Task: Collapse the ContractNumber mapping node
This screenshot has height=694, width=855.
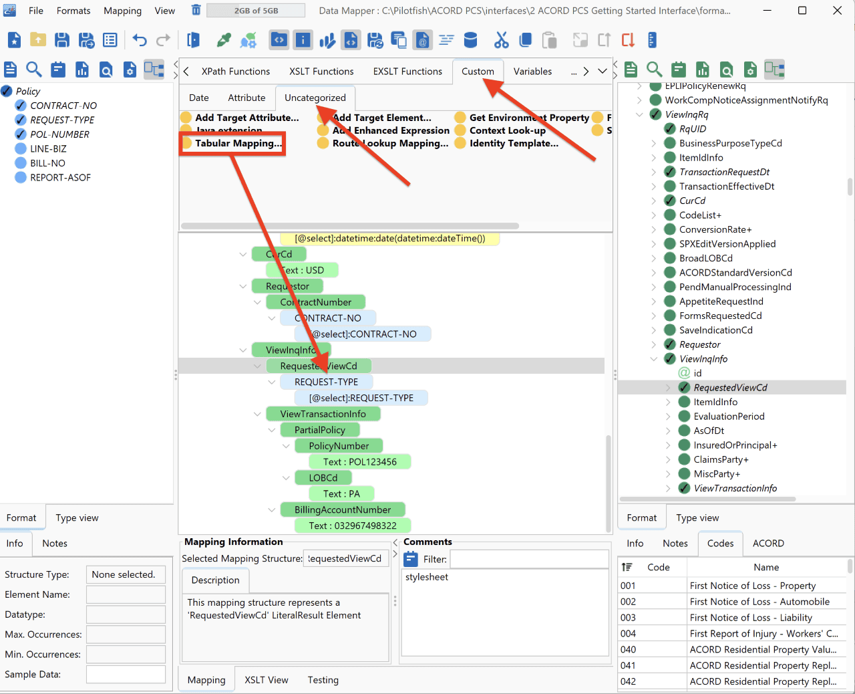Action: pyautogui.click(x=257, y=302)
